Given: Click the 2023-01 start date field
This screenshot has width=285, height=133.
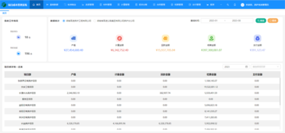Looking at the screenshot, I should point(213,21).
